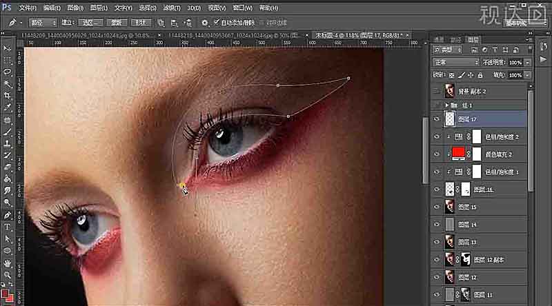Viewport: 552px width, 306px height.
Task: Open pen options gear menu
Action: 204,23
